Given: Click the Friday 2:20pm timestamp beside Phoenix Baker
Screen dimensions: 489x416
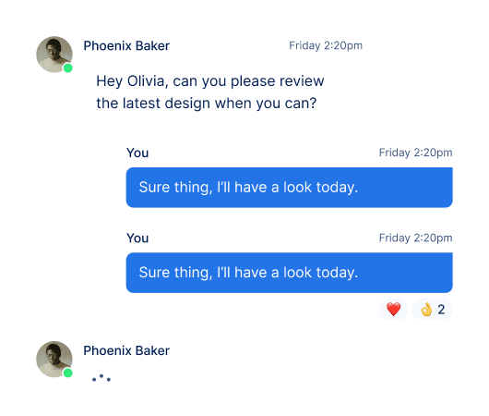Looking at the screenshot, I should coord(326,45).
